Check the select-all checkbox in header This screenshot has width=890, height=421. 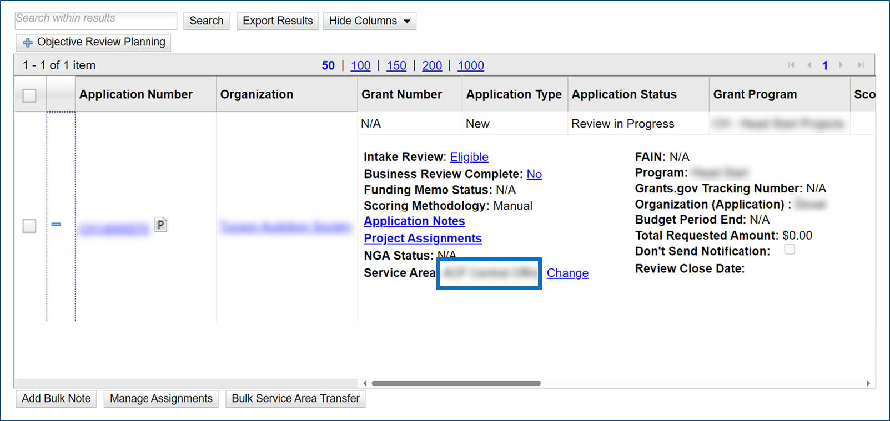(29, 95)
